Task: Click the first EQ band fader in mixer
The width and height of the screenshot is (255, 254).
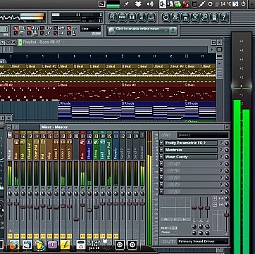Action: coord(194,208)
